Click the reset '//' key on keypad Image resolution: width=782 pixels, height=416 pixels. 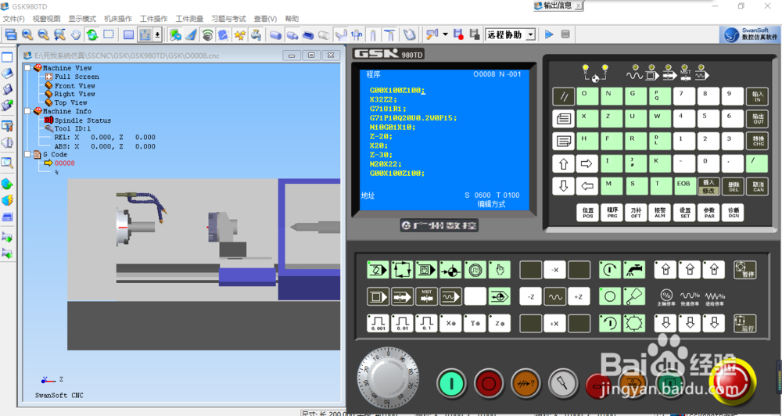tap(564, 96)
